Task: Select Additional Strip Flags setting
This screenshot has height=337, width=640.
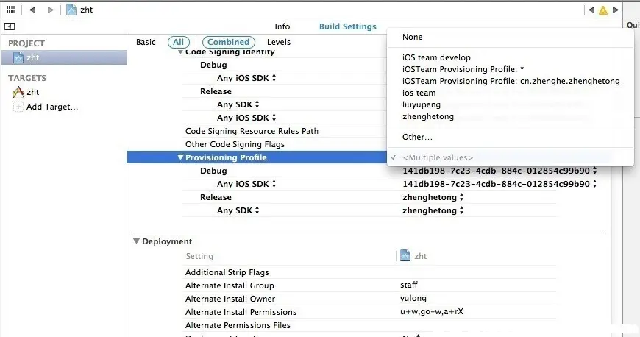Action: point(227,272)
